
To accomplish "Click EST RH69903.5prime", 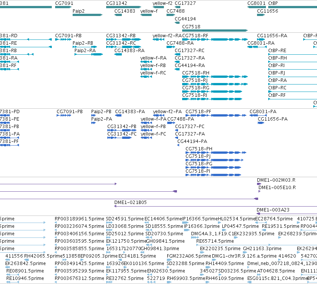I will coord(169,282).
